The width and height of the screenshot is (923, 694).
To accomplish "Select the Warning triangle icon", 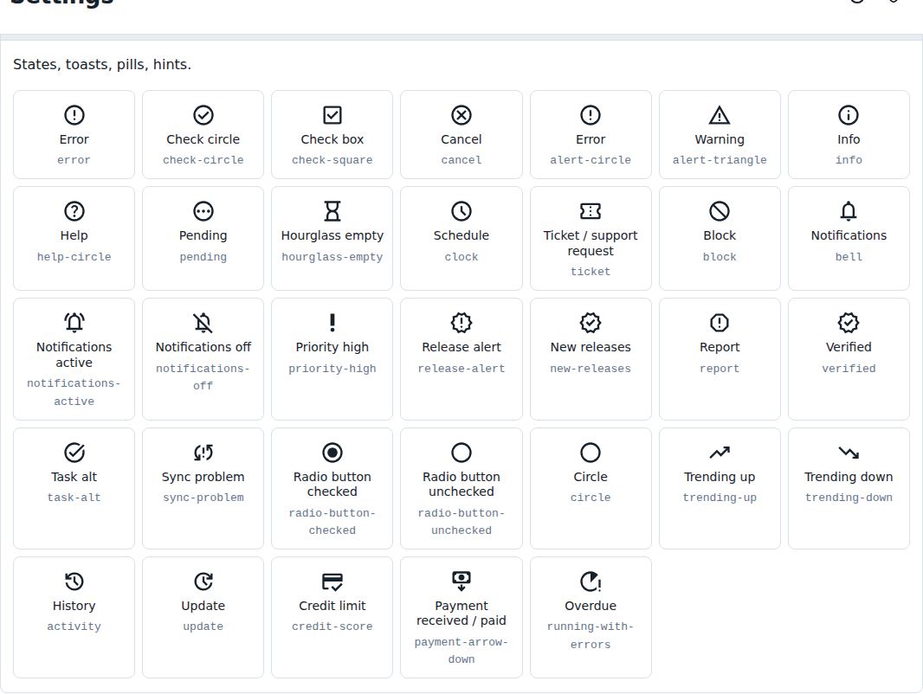I will coord(720,115).
